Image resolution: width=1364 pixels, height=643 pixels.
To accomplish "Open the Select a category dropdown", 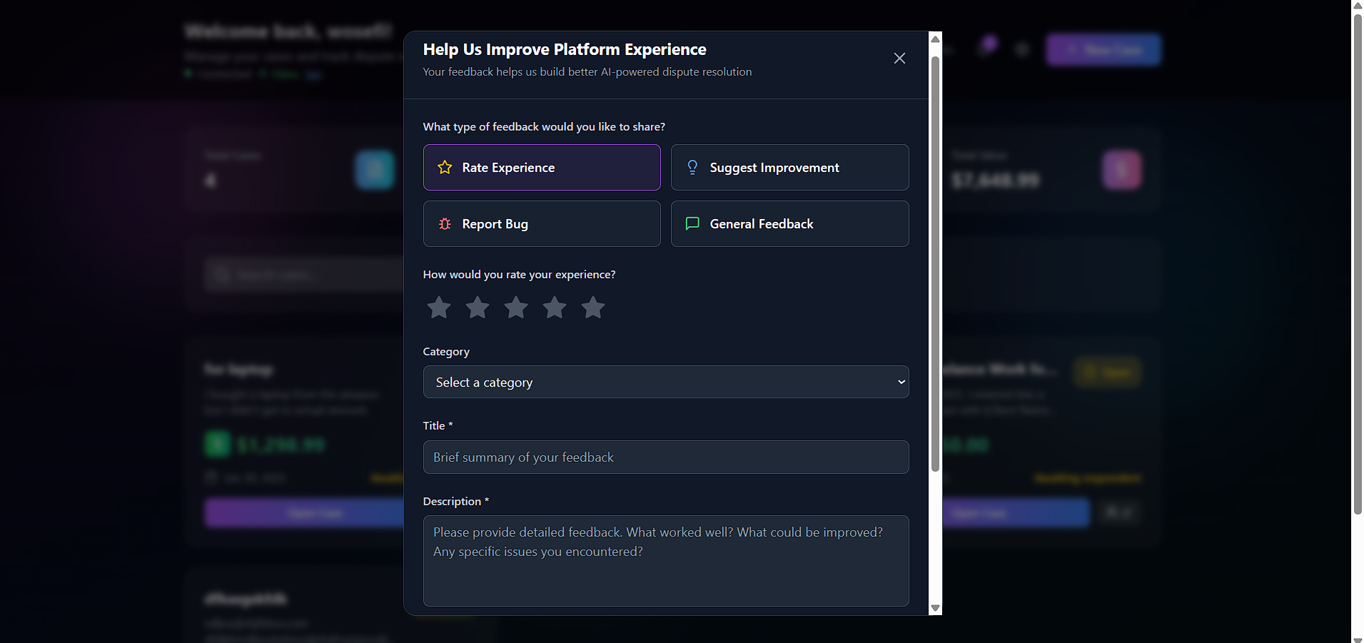I will coord(666,383).
